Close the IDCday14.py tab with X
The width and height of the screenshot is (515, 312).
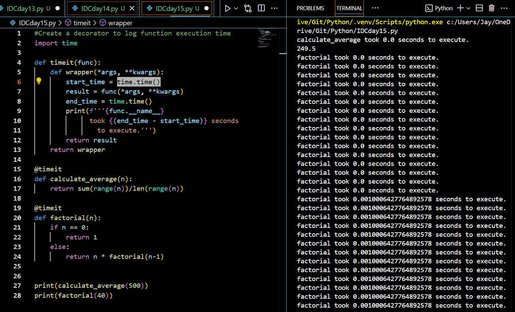pos(132,8)
